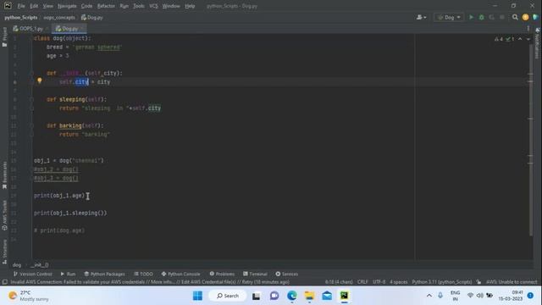This screenshot has height=305, width=542.
Task: Click the Stop process square icon
Action: click(x=502, y=17)
